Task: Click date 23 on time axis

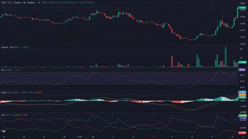Action: click(4, 137)
